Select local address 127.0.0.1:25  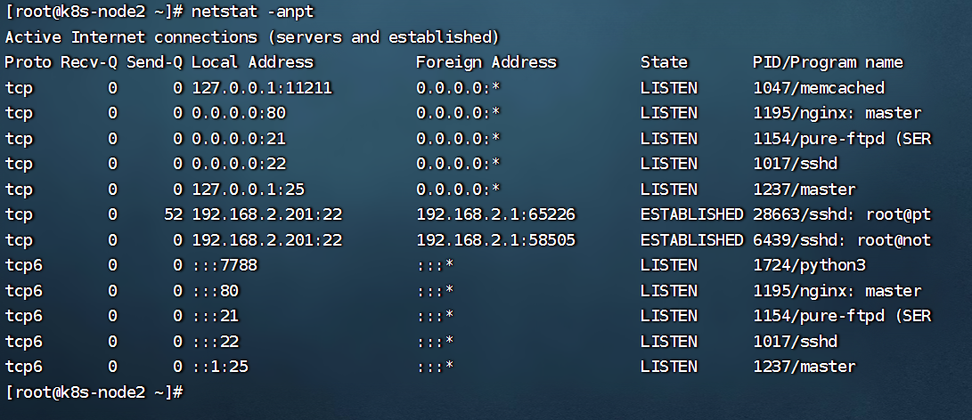(248, 190)
